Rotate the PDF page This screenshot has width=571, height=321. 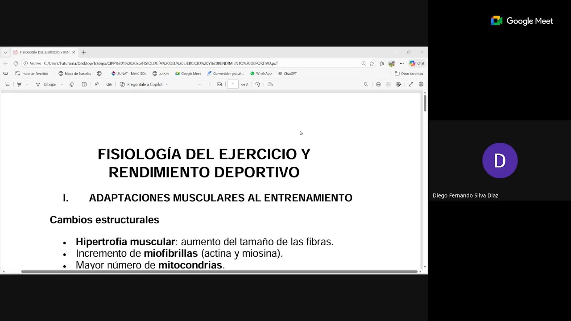[257, 84]
